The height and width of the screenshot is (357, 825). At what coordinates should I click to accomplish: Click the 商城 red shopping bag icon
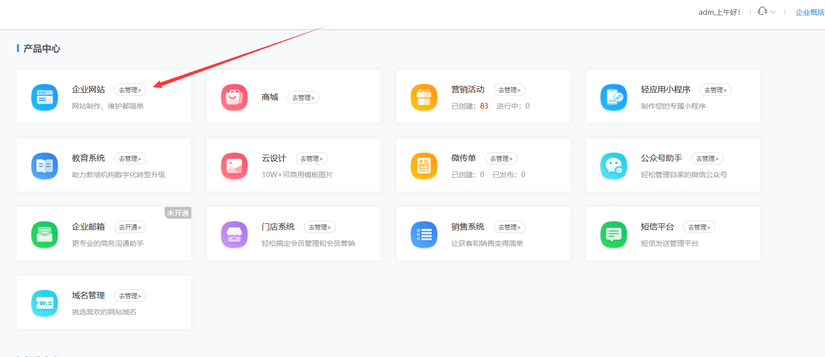tap(234, 97)
